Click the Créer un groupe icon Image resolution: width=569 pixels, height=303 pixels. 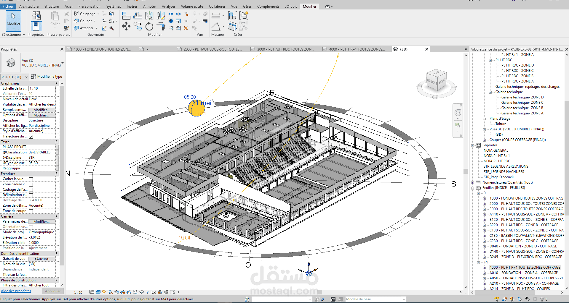tap(244, 15)
